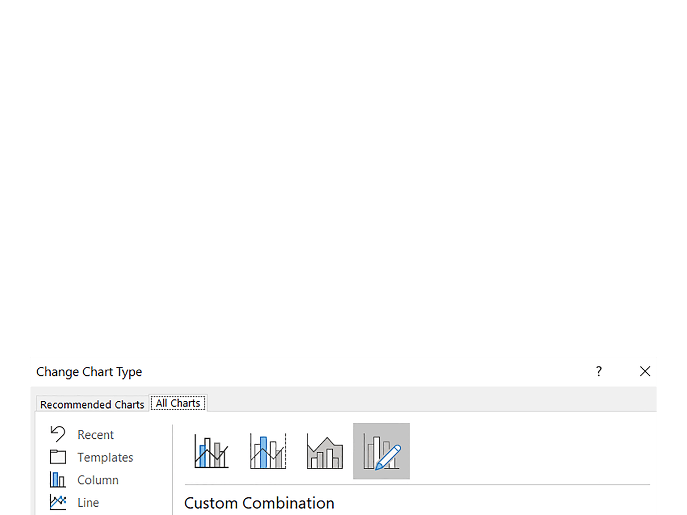
Task: Select the Clustered Column - Line combo icon
Action: point(211,451)
